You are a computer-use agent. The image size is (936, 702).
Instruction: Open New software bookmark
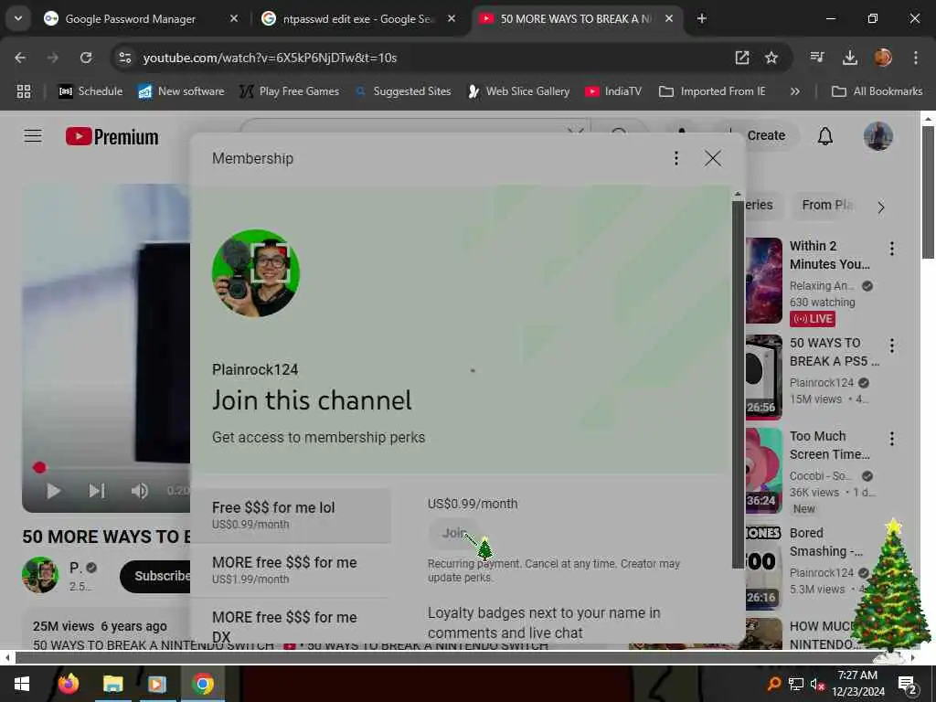point(182,91)
